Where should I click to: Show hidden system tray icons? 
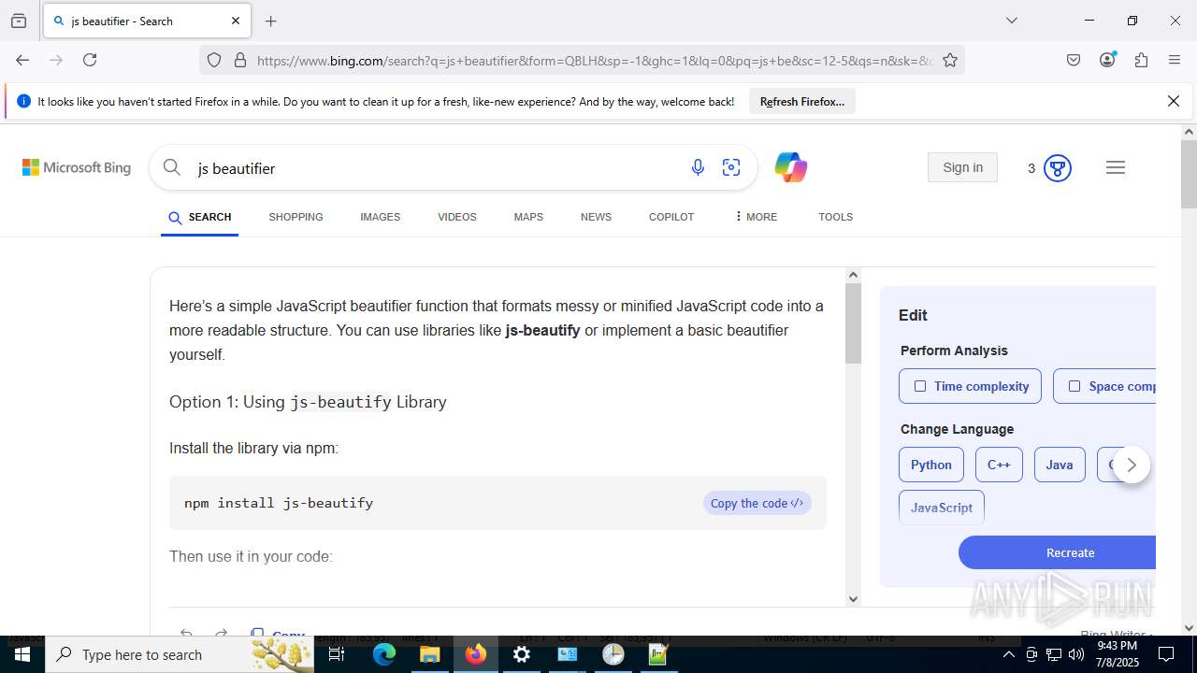point(1008,654)
